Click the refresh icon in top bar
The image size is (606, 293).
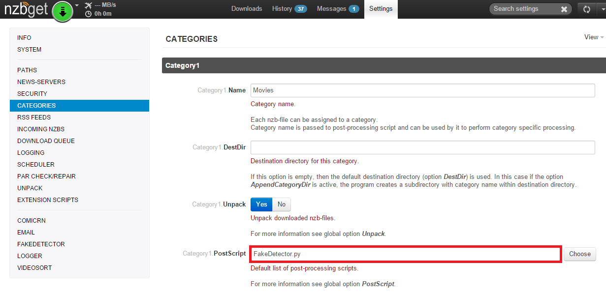pos(586,9)
